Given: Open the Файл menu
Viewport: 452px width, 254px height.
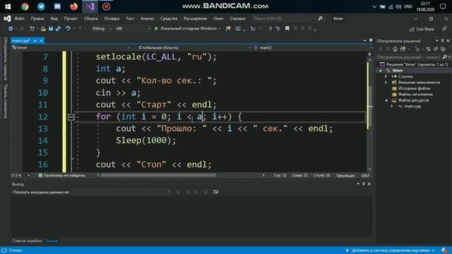Looking at the screenshot, I should 19,18.
